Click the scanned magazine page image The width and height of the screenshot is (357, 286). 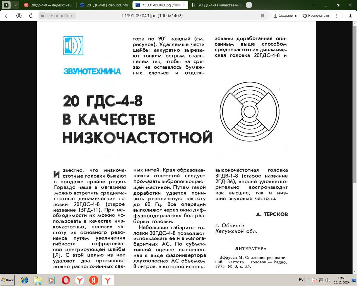pos(176,147)
